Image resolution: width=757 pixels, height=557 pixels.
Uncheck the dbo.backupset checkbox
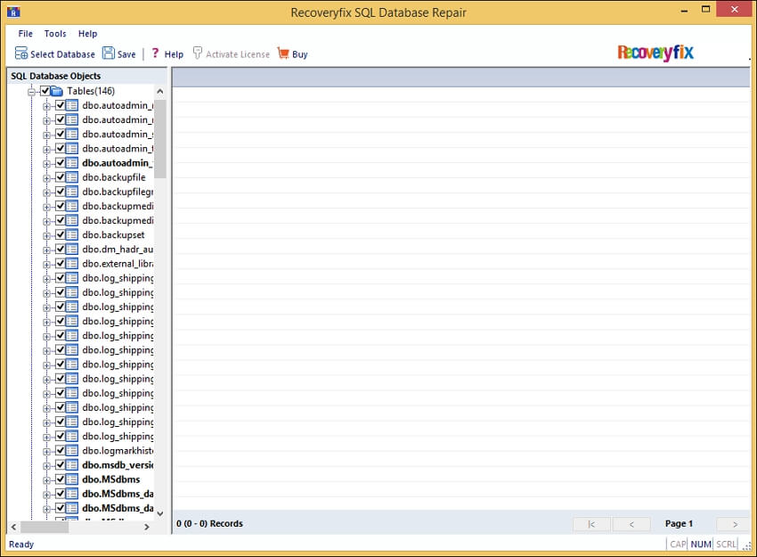61,234
